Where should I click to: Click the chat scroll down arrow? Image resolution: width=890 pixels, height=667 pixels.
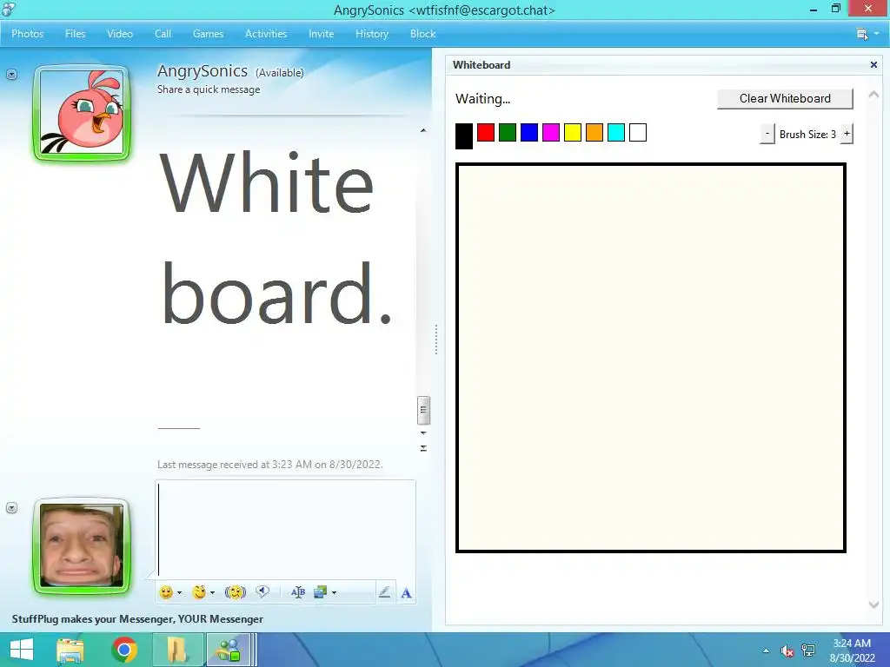coord(423,433)
